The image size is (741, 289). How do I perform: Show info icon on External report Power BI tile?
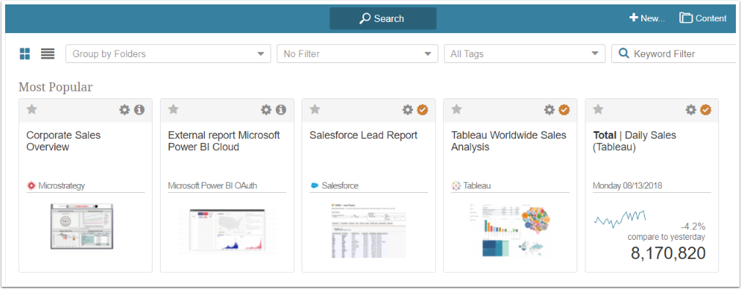point(281,109)
